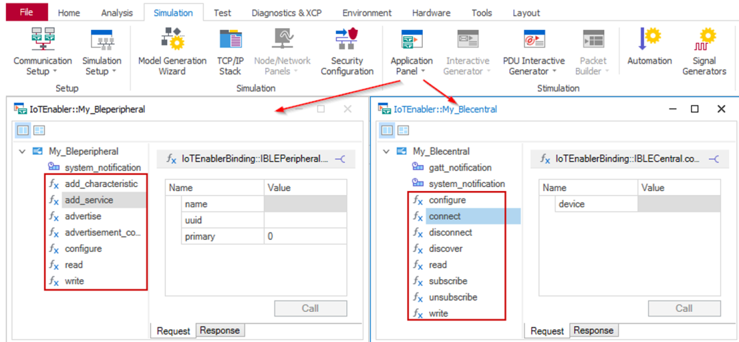
Task: Select split view icon in My_Bleperipheral window
Action: [23, 130]
